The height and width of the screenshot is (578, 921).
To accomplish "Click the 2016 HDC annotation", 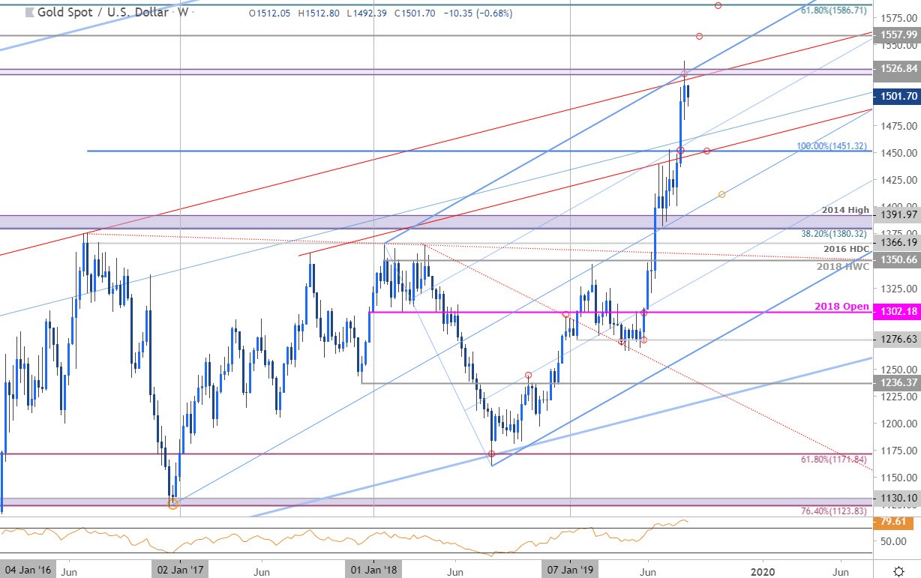I will coord(844,249).
